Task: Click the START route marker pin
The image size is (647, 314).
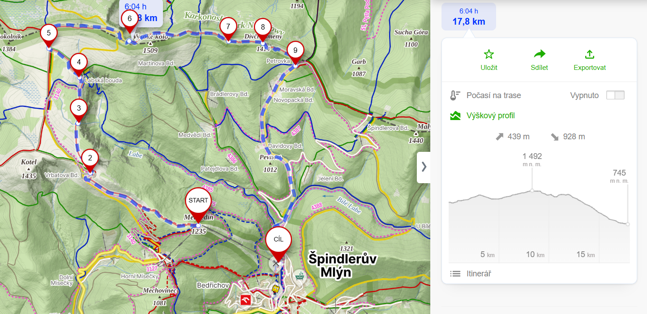Action: [x=198, y=201]
